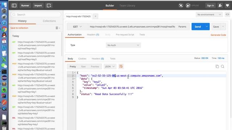232x130 pixels.
Task: Open the GET method dropdown
Action: (77, 27)
